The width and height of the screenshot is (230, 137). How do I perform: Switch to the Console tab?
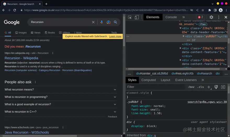coord(171,17)
